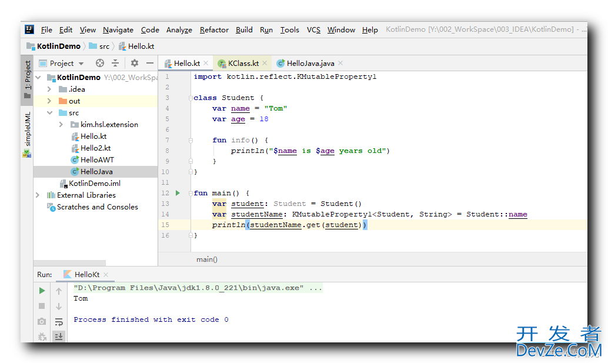Click the main() editor breadcrumb

tap(206, 259)
